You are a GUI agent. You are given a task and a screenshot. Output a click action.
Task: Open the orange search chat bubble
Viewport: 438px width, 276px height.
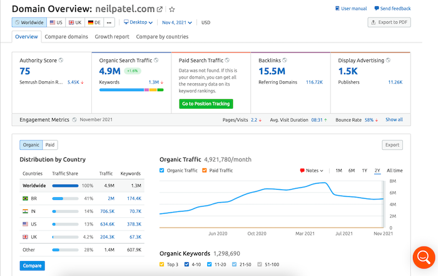(x=424, y=257)
